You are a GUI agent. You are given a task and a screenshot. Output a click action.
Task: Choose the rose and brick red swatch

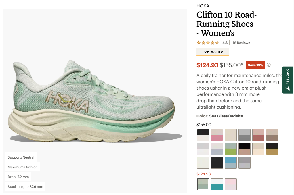click(258, 135)
